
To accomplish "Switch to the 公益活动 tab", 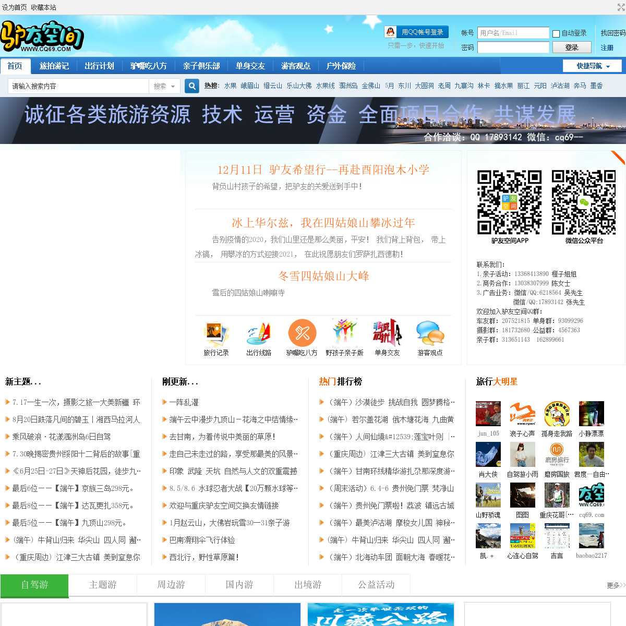I will point(376,585).
